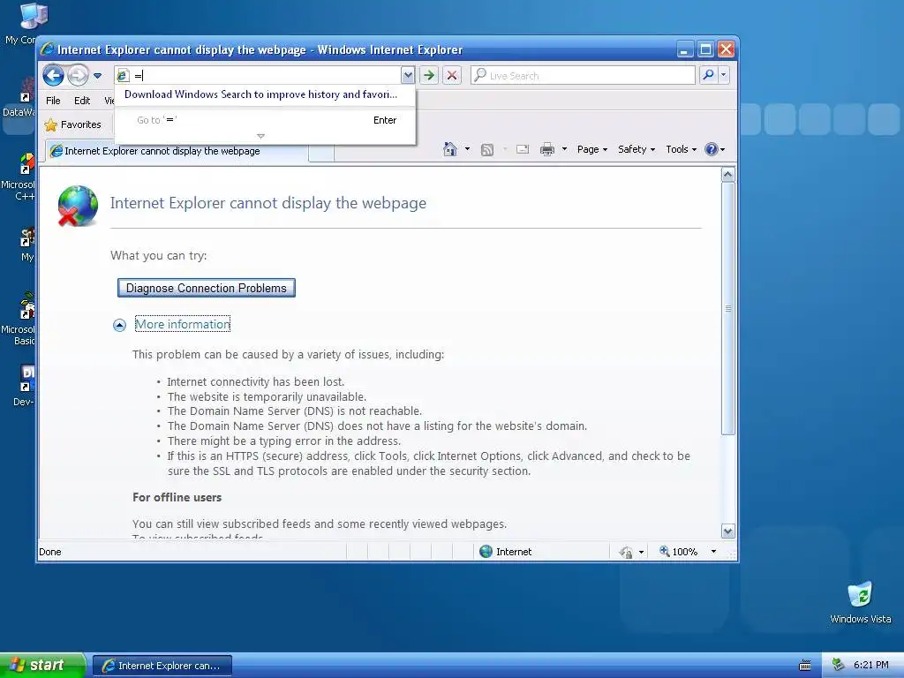The width and height of the screenshot is (904, 678).
Task: Go back with the Back arrow button
Action: [x=54, y=76]
